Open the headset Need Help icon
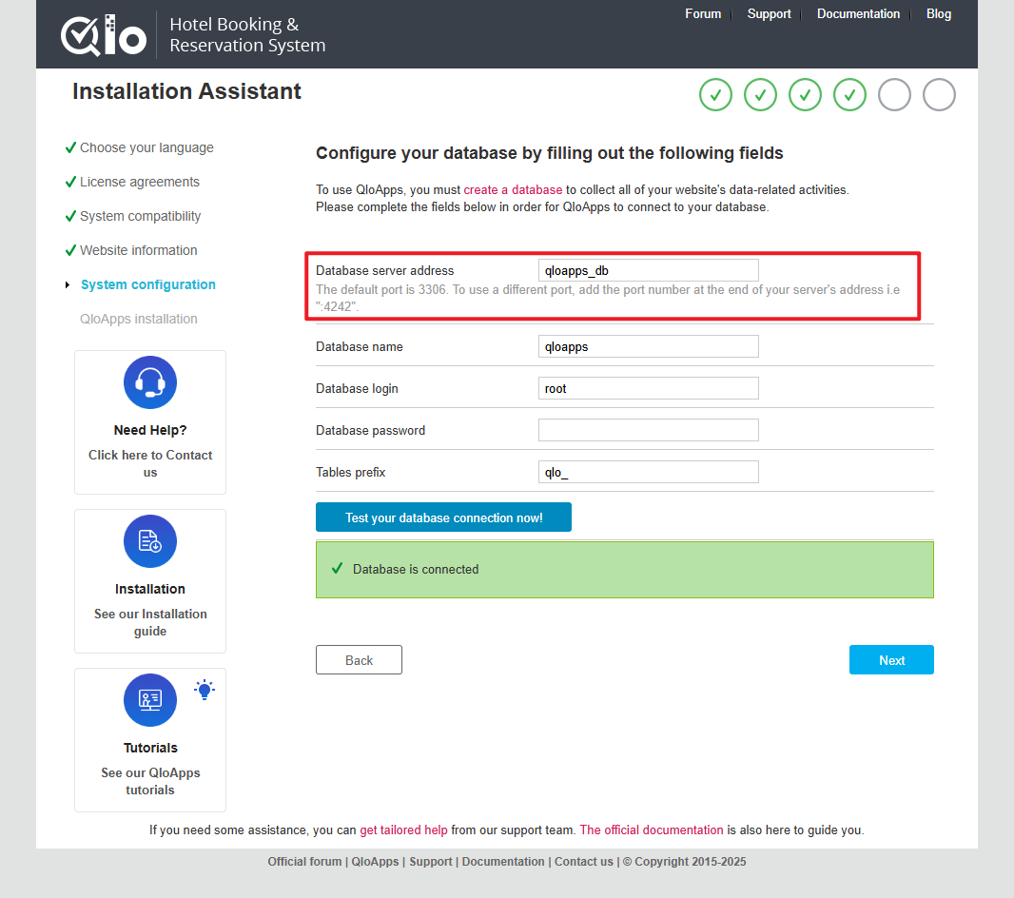This screenshot has height=898, width=1014. (x=150, y=382)
